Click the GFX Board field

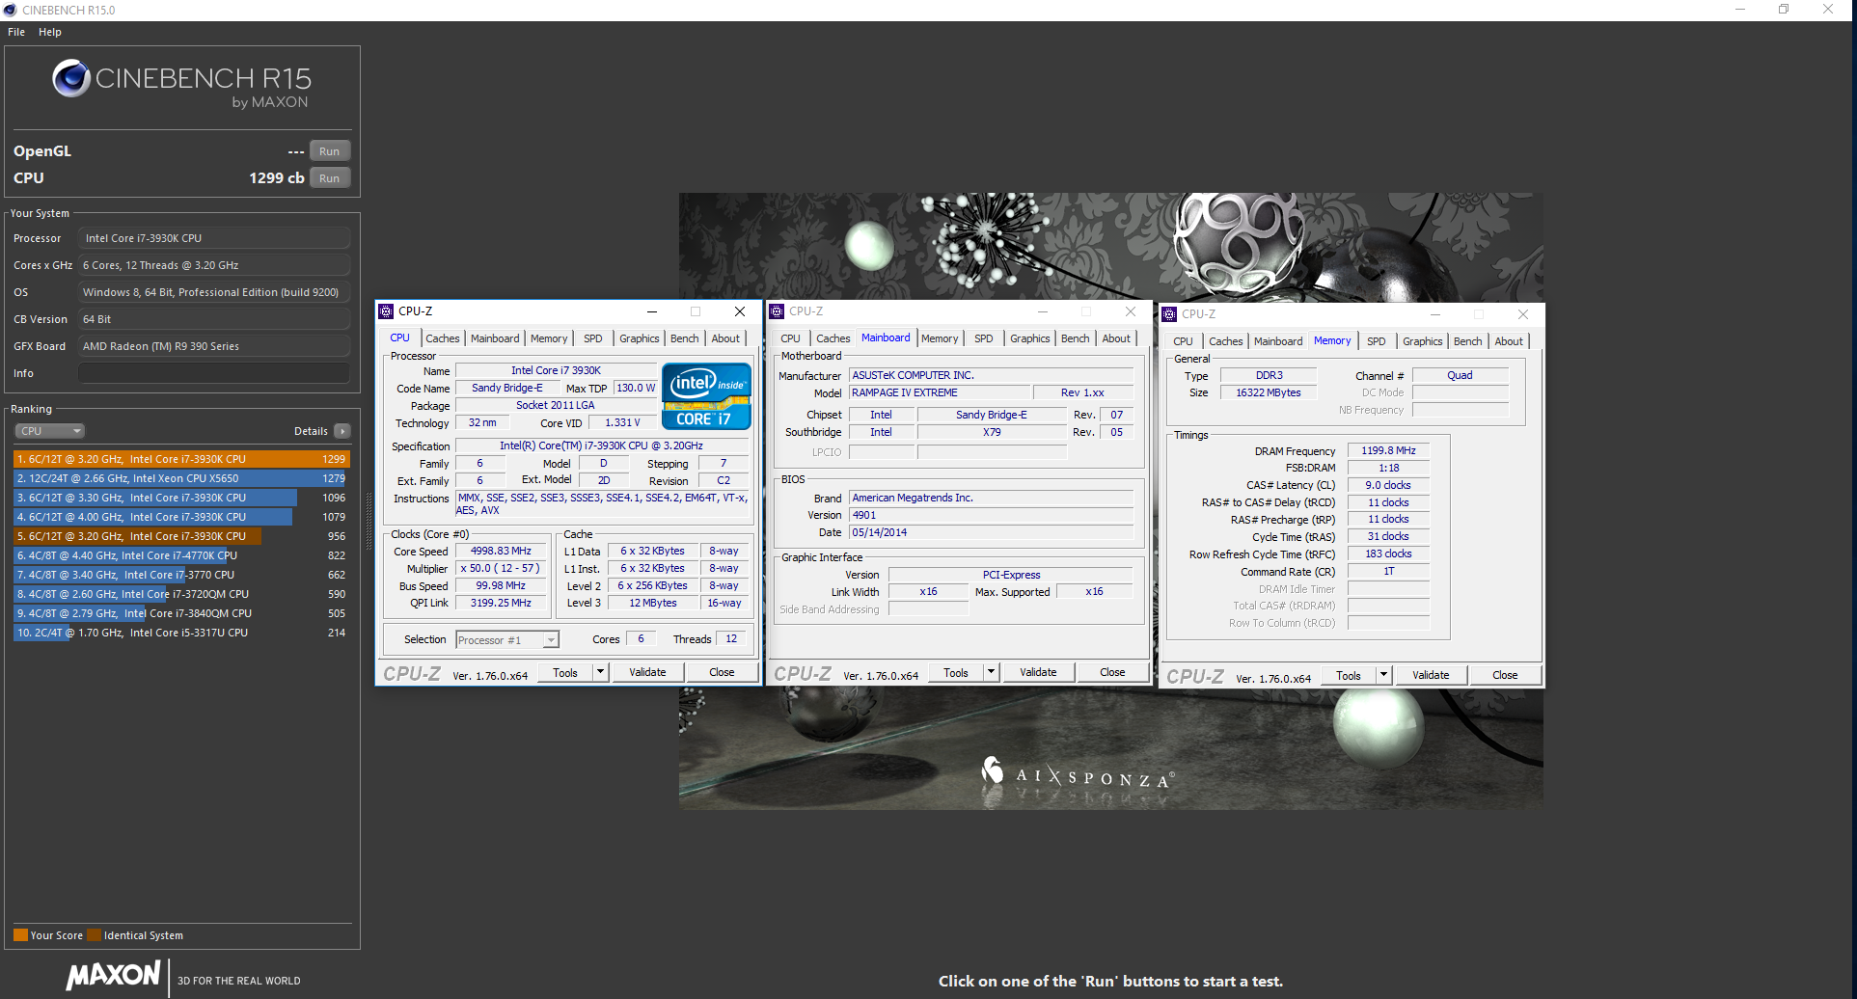pyautogui.click(x=214, y=346)
